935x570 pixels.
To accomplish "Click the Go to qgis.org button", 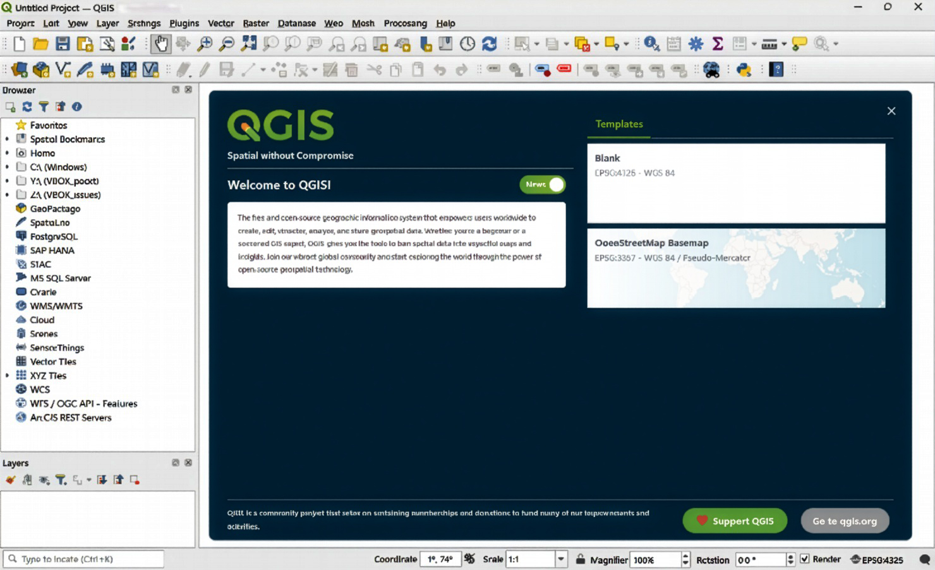I will click(x=845, y=521).
